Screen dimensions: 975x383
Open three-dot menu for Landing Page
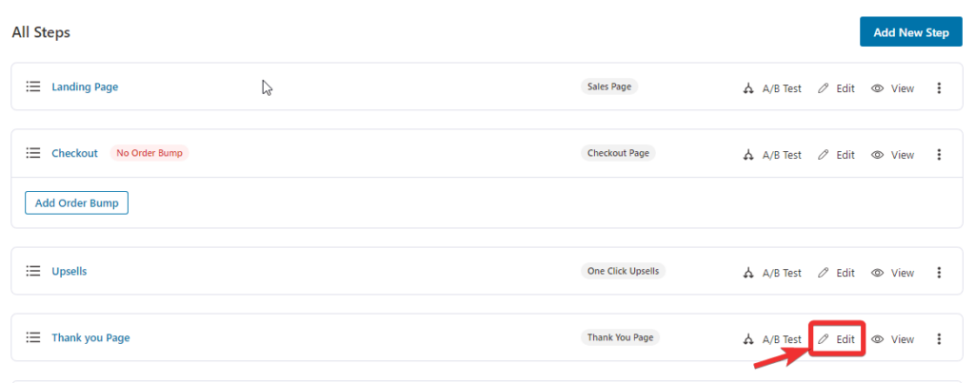click(x=939, y=88)
